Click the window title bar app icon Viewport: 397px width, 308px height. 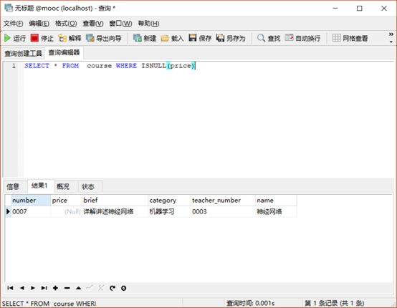point(9,8)
